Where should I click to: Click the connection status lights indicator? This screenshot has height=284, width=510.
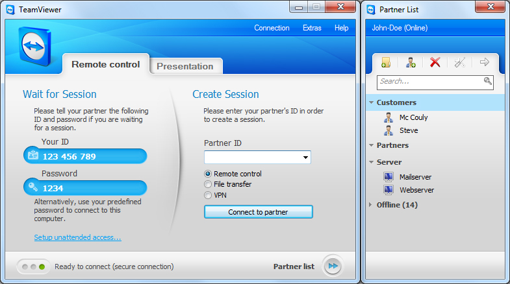[x=33, y=266]
